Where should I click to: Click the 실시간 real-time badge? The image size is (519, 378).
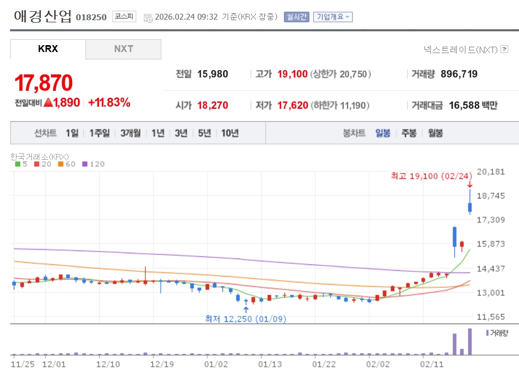click(296, 16)
